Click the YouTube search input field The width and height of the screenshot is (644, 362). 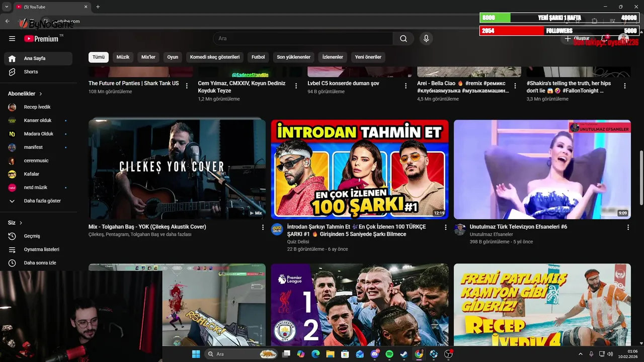click(303, 39)
